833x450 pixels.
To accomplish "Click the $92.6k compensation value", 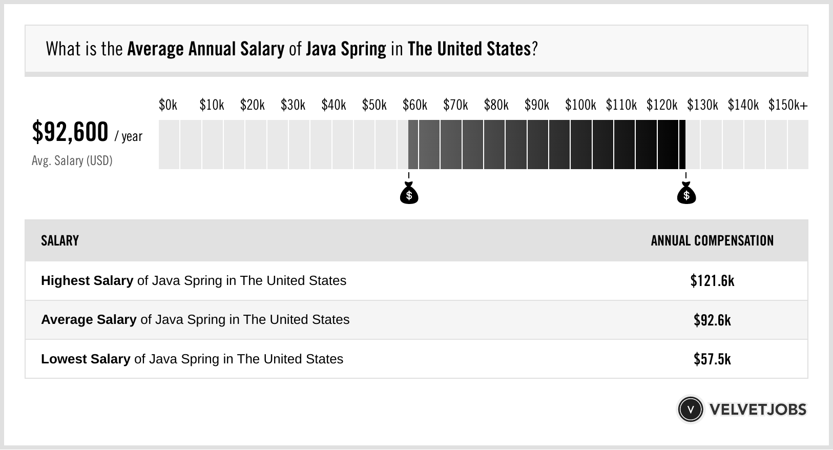I will pos(712,320).
